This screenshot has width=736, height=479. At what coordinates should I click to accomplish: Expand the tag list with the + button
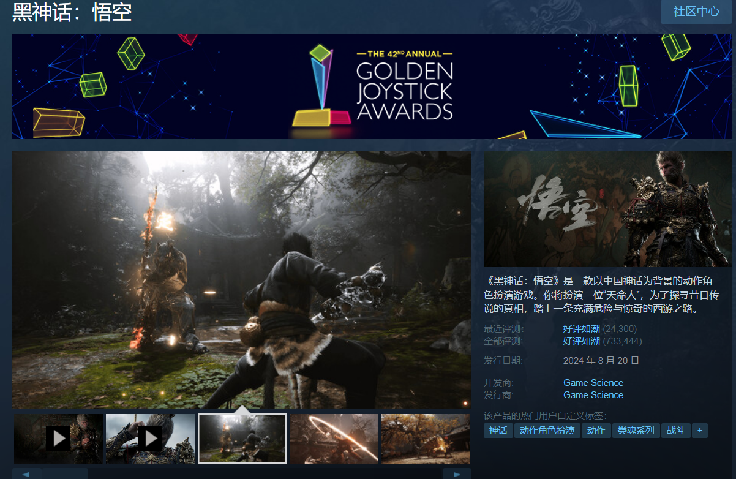(x=699, y=431)
